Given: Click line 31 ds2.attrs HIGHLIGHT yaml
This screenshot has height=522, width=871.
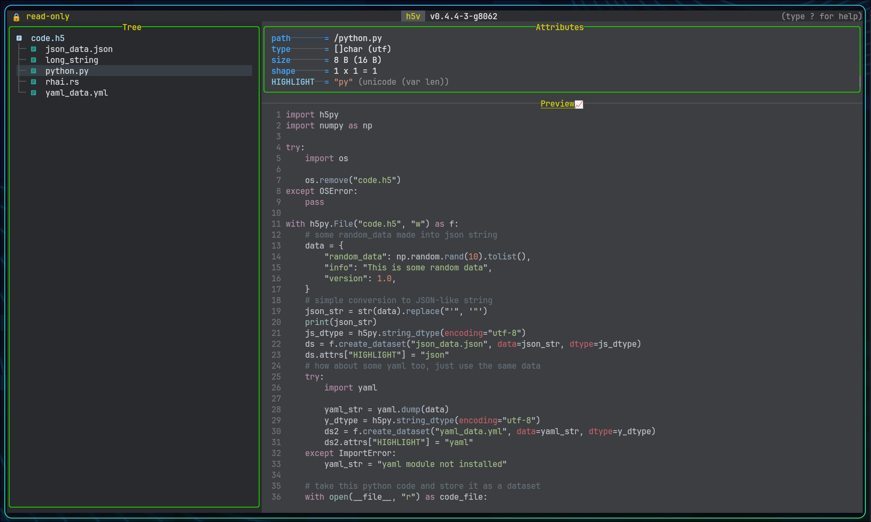Looking at the screenshot, I should point(399,442).
